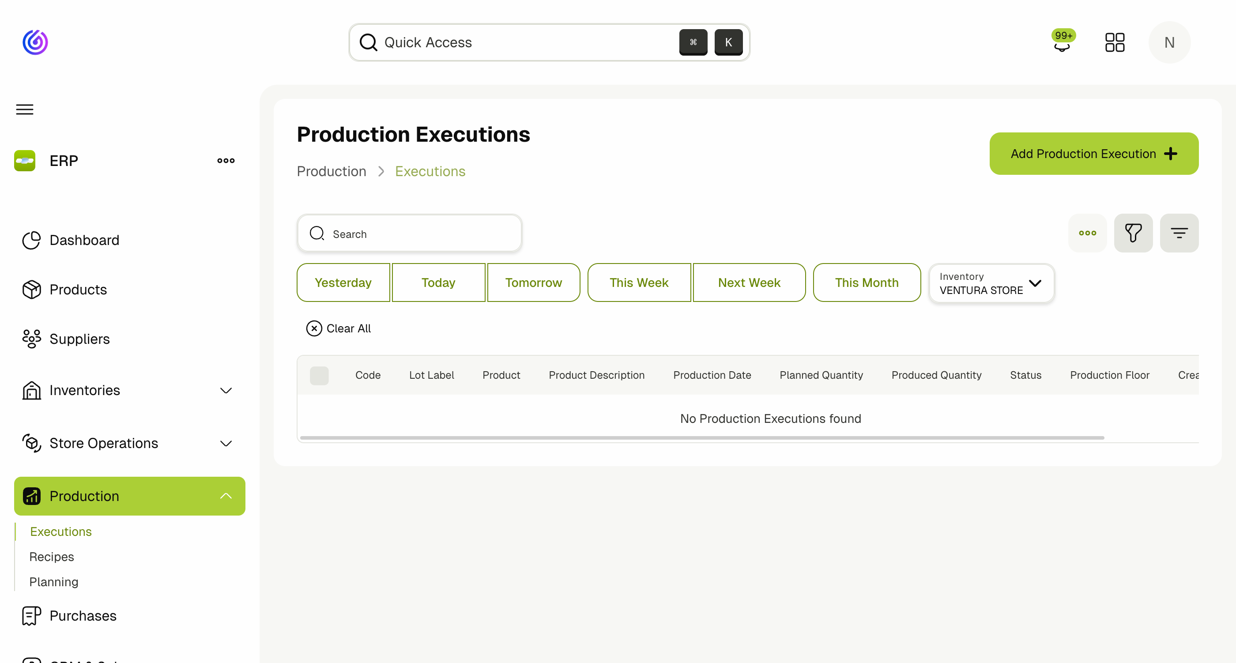Switch to the Recipes page
The height and width of the screenshot is (663, 1236).
click(x=51, y=557)
